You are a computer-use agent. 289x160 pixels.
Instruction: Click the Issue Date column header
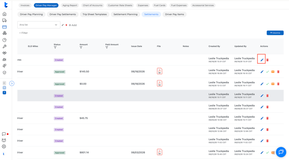click(x=137, y=46)
